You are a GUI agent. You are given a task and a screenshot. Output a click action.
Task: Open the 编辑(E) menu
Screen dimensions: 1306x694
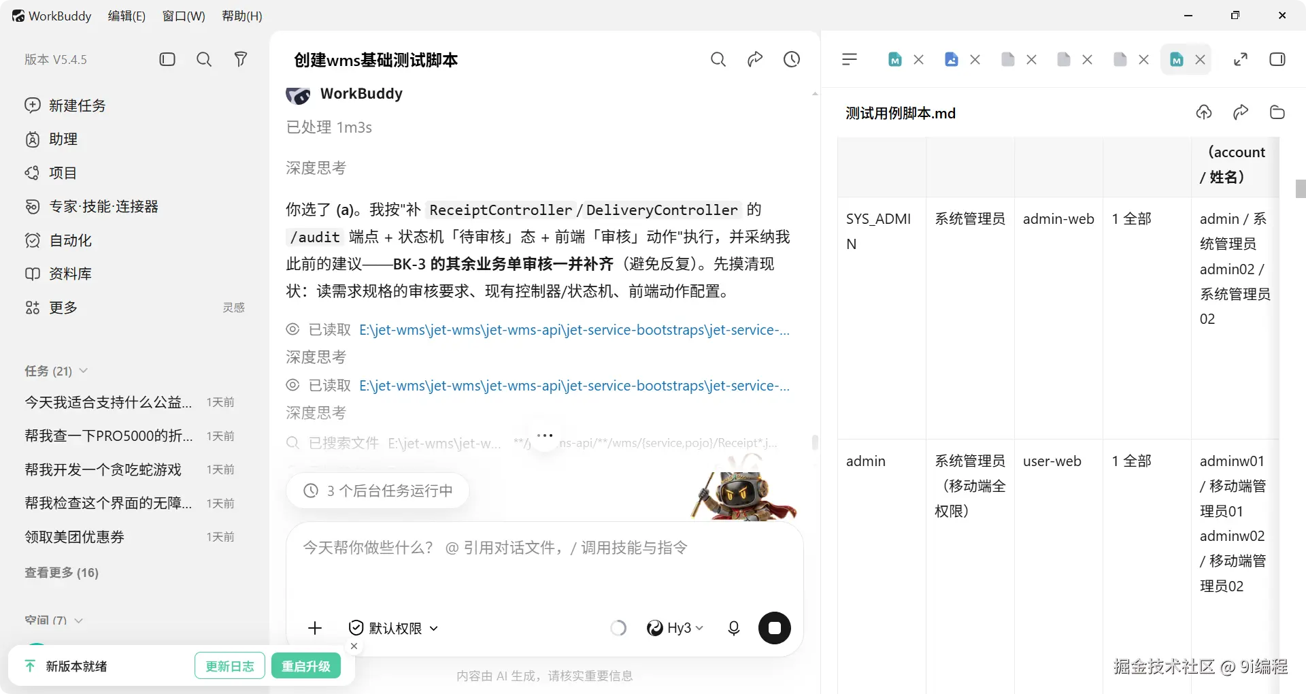[127, 16]
